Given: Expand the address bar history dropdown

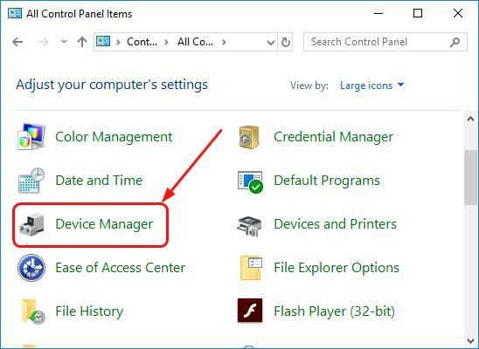Looking at the screenshot, I should pyautogui.click(x=270, y=42).
